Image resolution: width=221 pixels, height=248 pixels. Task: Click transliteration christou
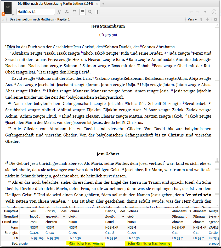tap(51, 222)
